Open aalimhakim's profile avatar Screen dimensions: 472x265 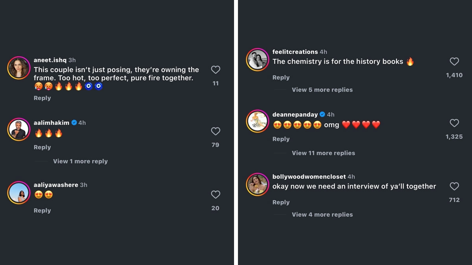tap(19, 130)
